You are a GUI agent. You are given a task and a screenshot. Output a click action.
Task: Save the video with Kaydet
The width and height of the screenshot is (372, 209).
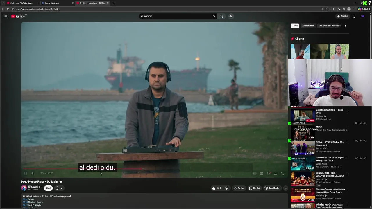(x=254, y=188)
